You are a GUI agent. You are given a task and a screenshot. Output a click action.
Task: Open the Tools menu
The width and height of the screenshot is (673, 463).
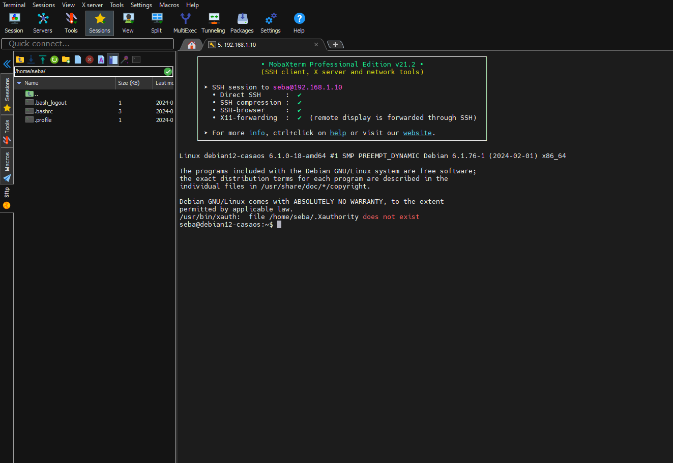117,5
